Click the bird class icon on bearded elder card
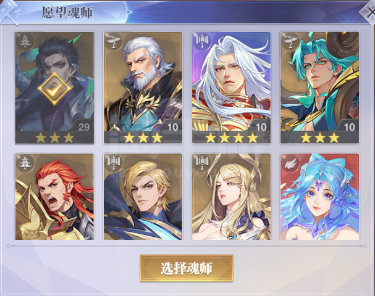Image resolution: width=375 pixels, height=296 pixels. coord(112,41)
